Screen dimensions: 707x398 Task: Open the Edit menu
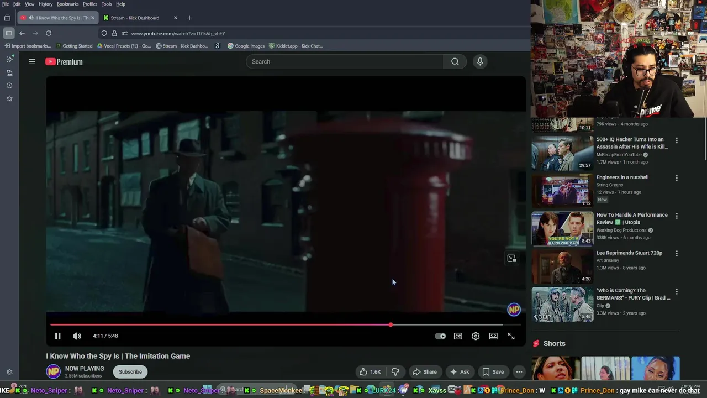click(17, 4)
